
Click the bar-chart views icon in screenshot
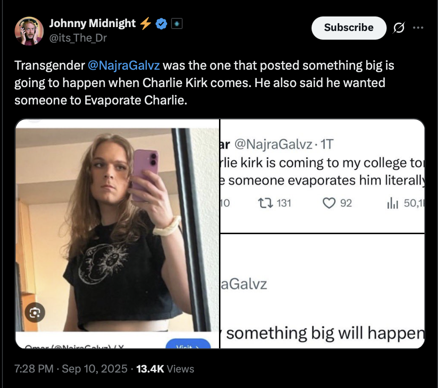coord(392,203)
